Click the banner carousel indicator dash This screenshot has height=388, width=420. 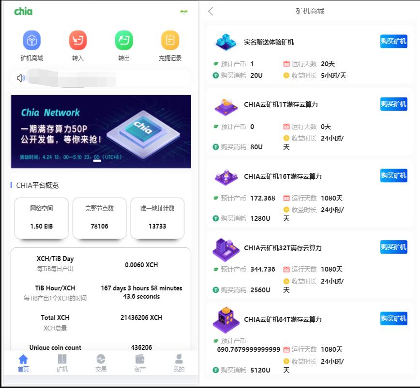[97, 161]
